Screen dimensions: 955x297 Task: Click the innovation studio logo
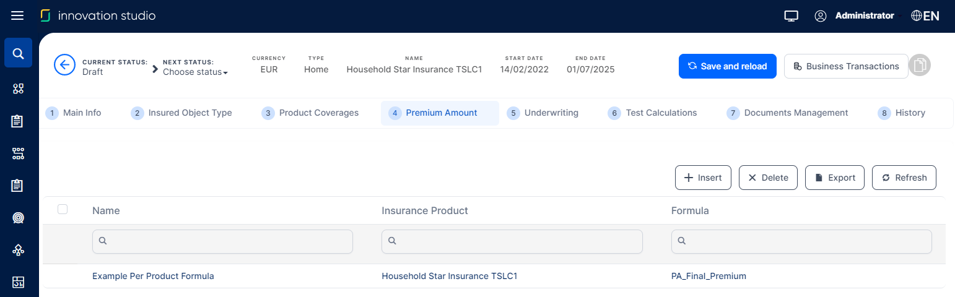click(x=98, y=15)
